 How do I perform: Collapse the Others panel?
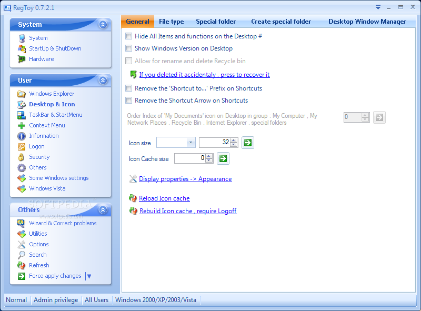click(103, 210)
